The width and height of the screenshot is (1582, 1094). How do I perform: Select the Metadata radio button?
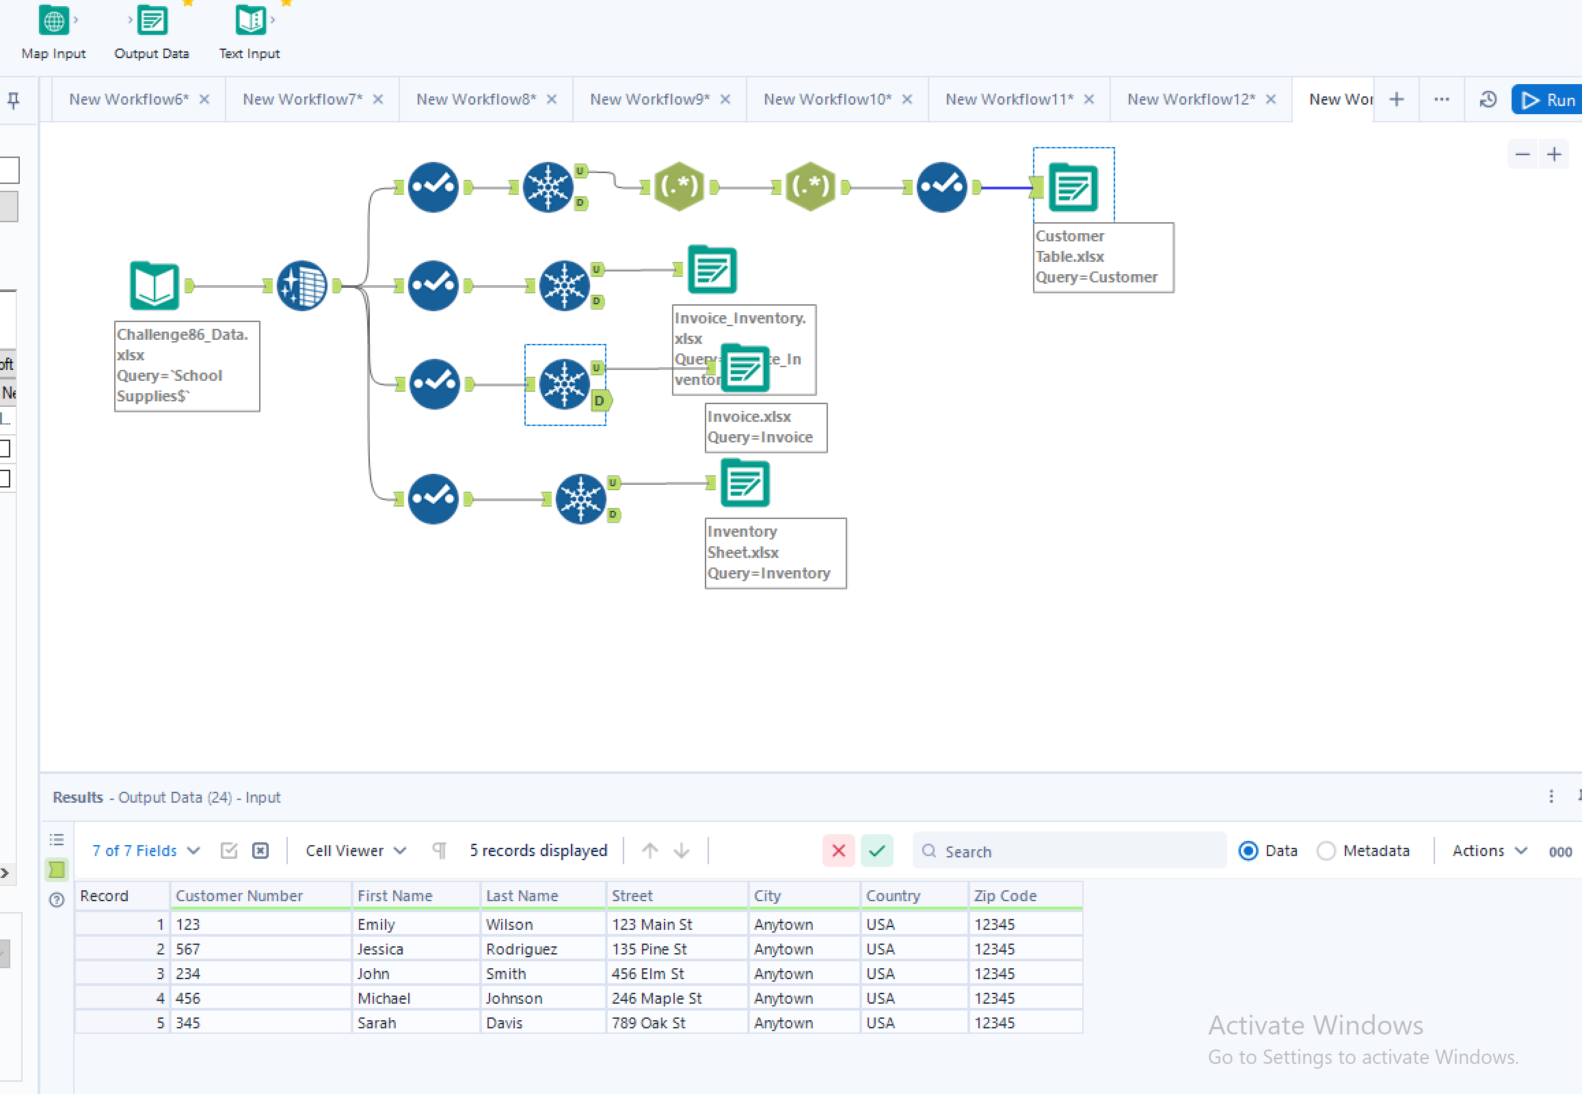tap(1326, 851)
